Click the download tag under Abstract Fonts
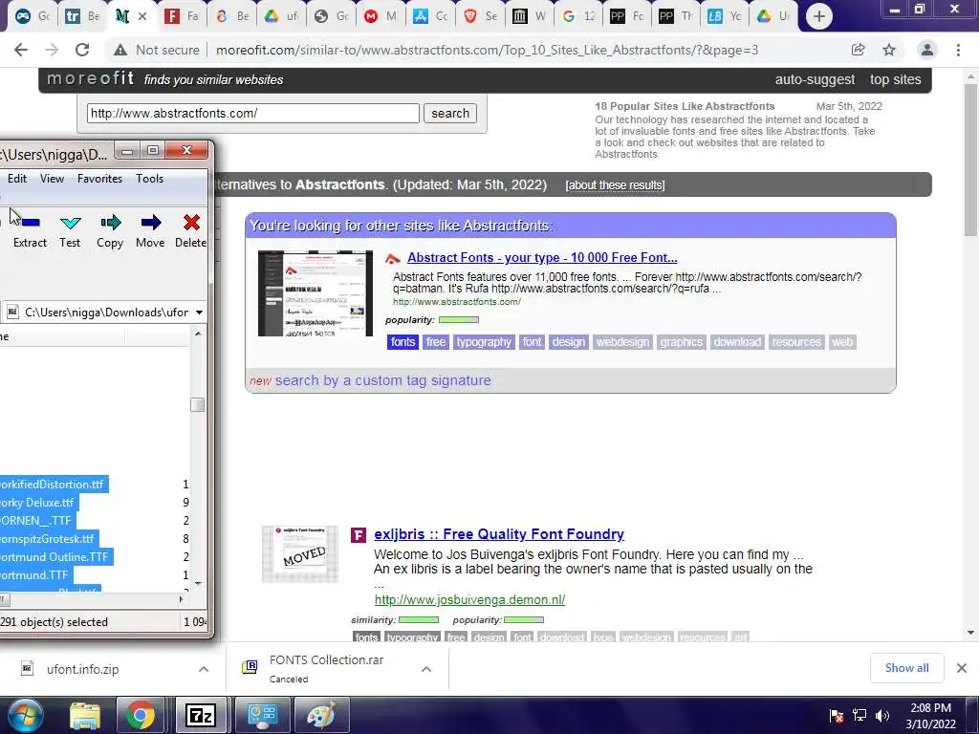 737,342
